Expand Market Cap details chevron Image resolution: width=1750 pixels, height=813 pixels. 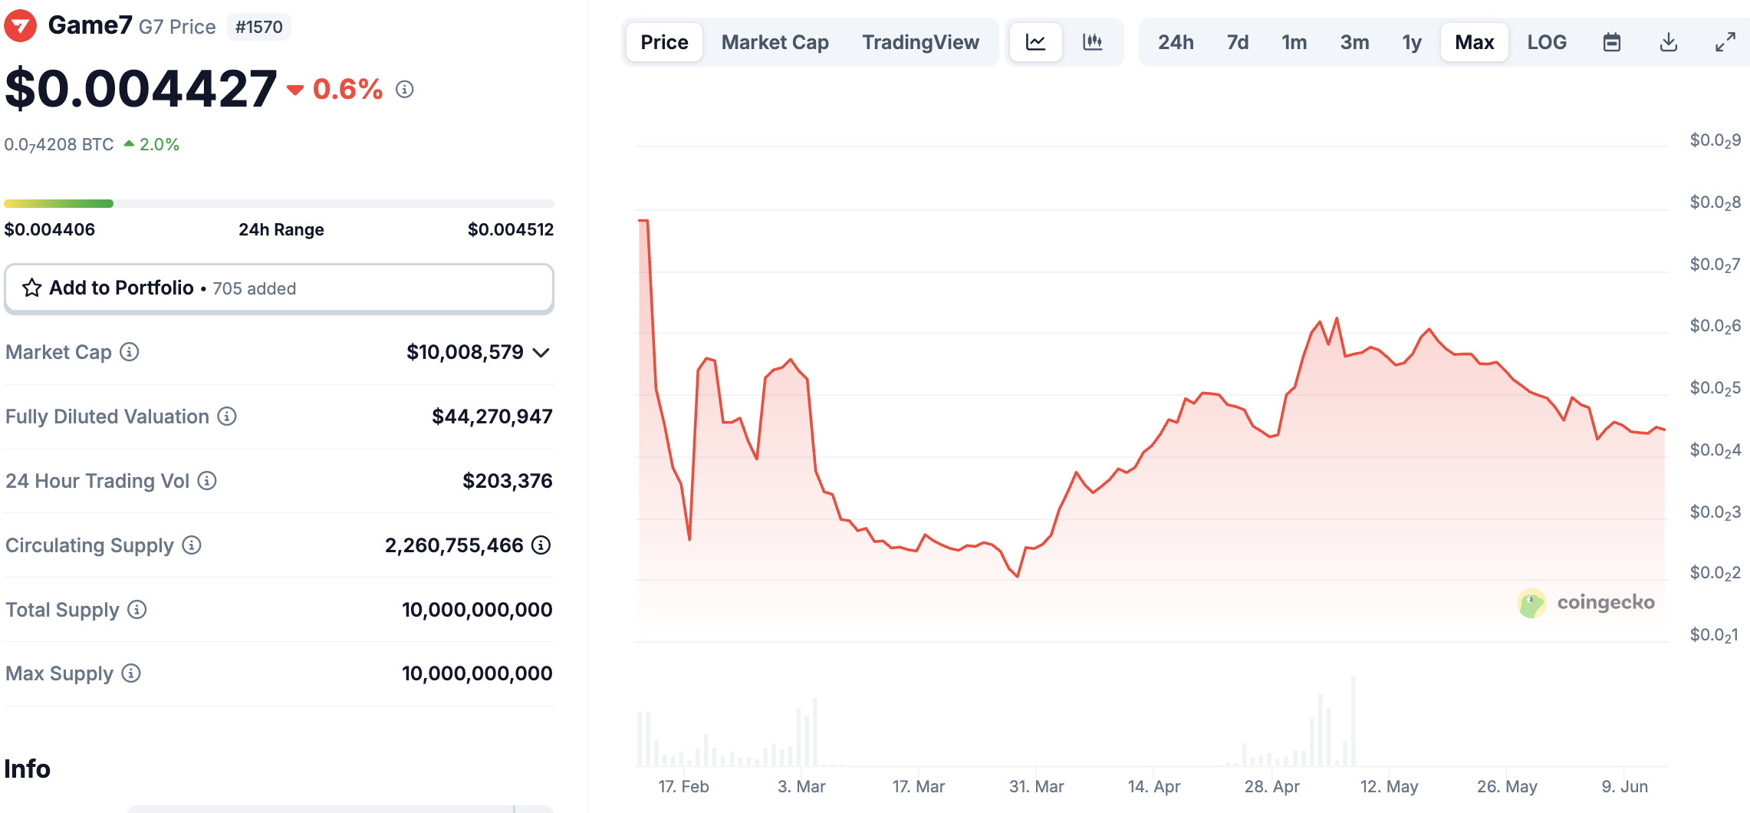click(x=541, y=353)
